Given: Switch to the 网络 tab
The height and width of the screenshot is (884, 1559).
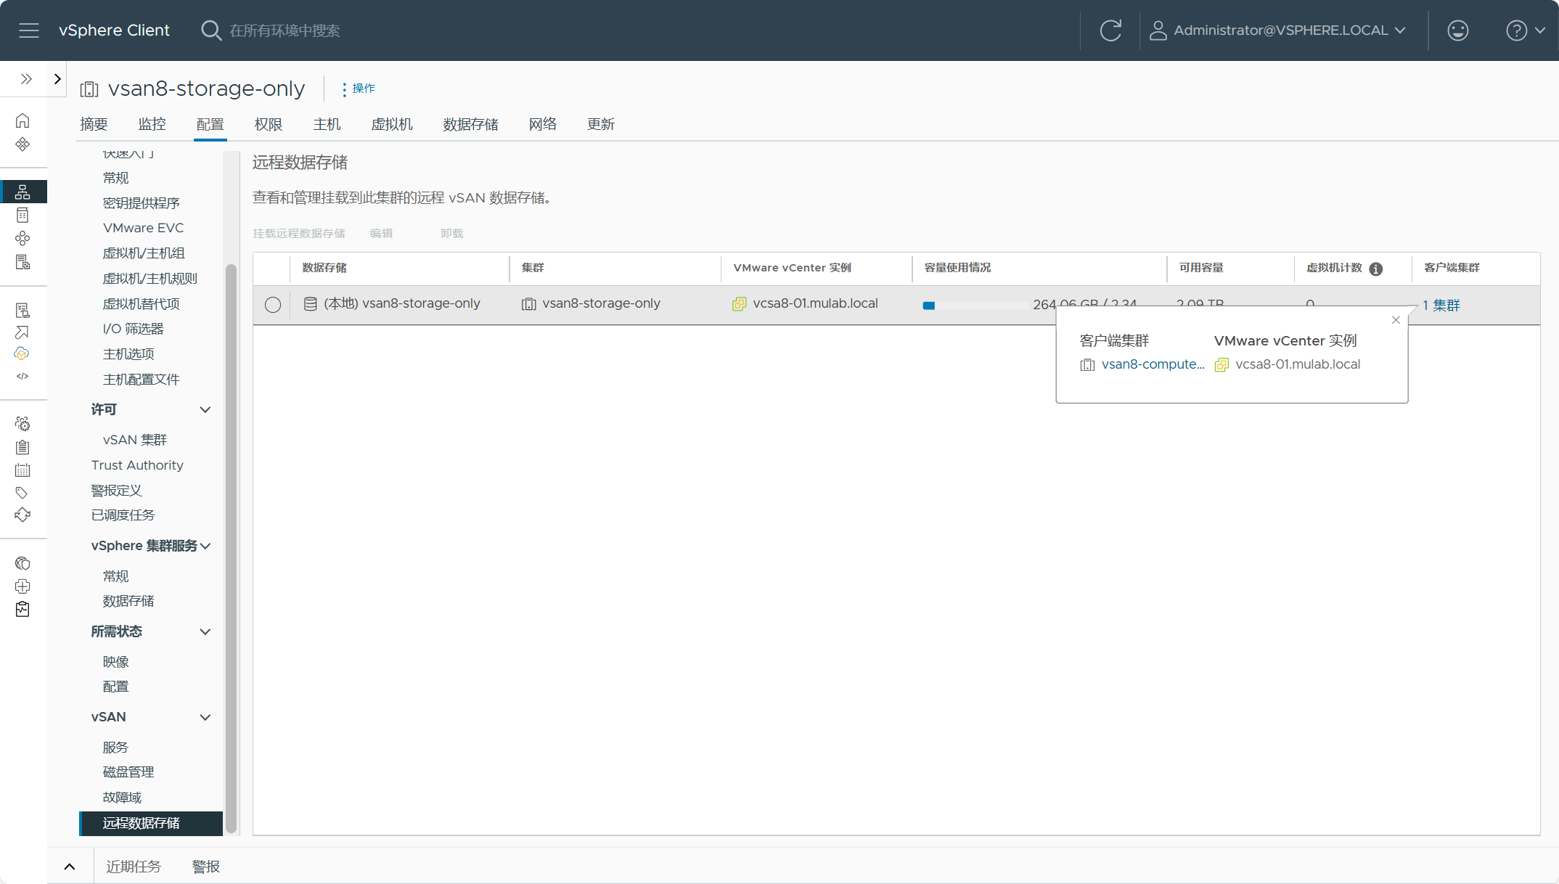Looking at the screenshot, I should 543,124.
